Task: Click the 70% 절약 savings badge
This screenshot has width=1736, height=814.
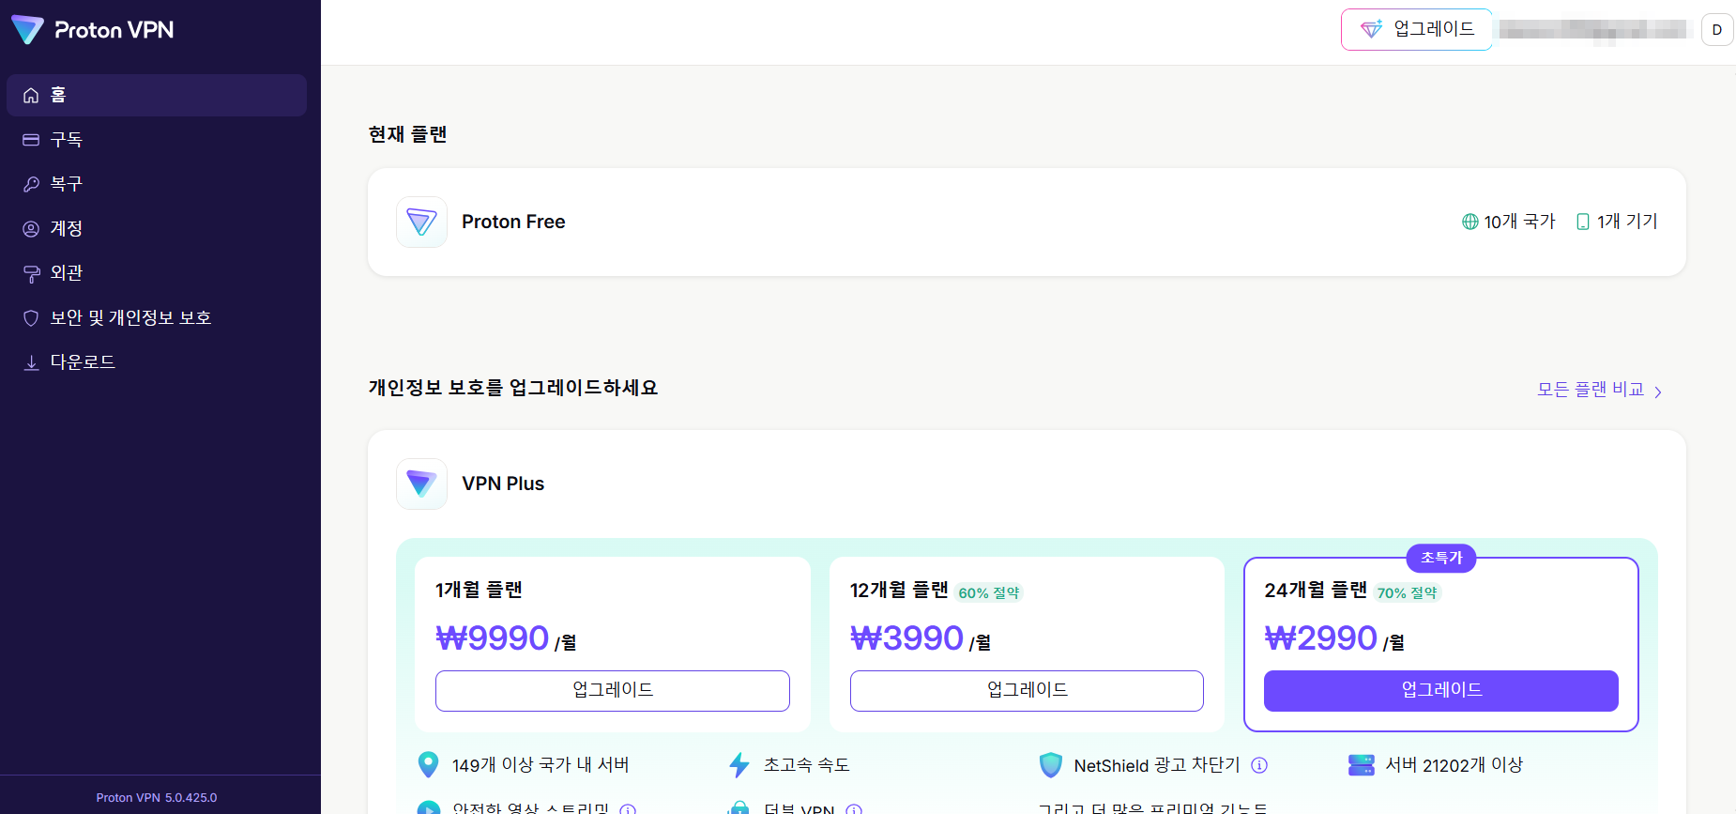Action: pos(1408,592)
